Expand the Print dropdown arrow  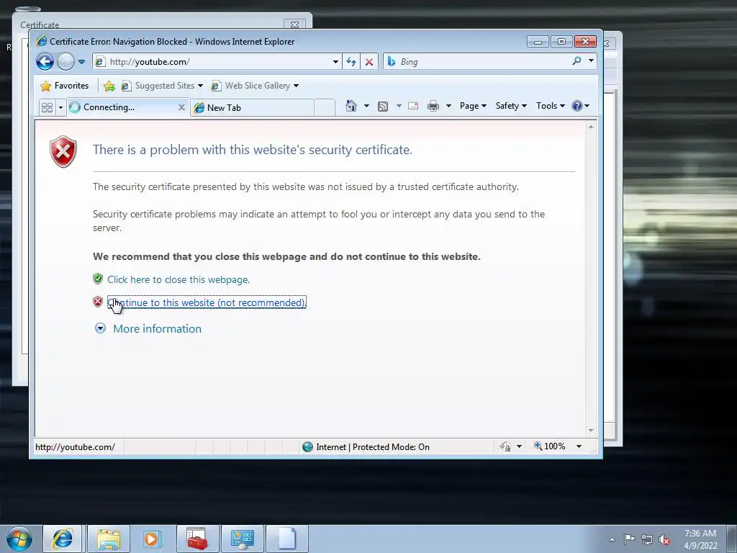[x=448, y=106]
